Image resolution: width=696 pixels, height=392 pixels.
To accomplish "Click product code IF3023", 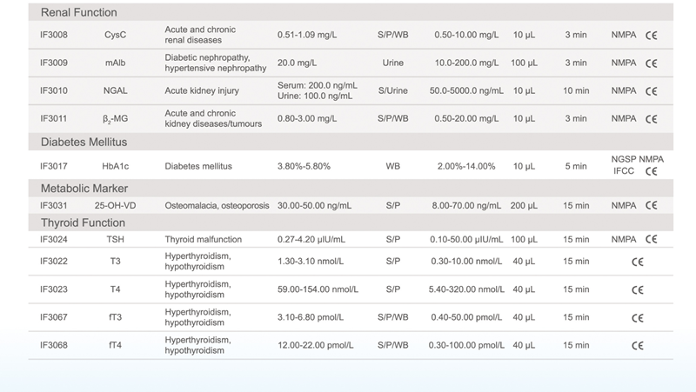I will pos(54,289).
